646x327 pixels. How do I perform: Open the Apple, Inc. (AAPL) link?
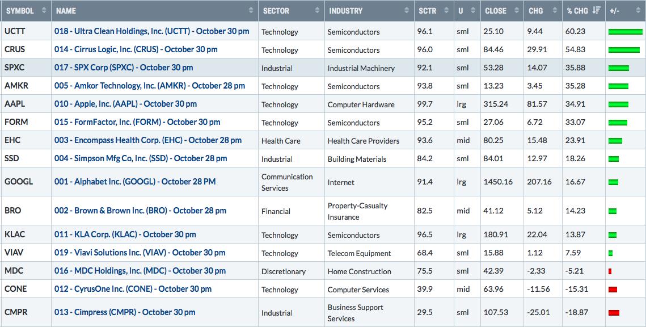(126, 104)
